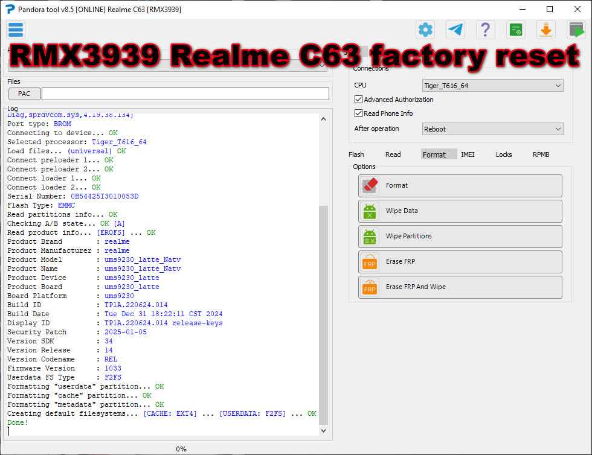Click Version Codename value REL
The height and width of the screenshot is (455, 592).
(x=111, y=359)
